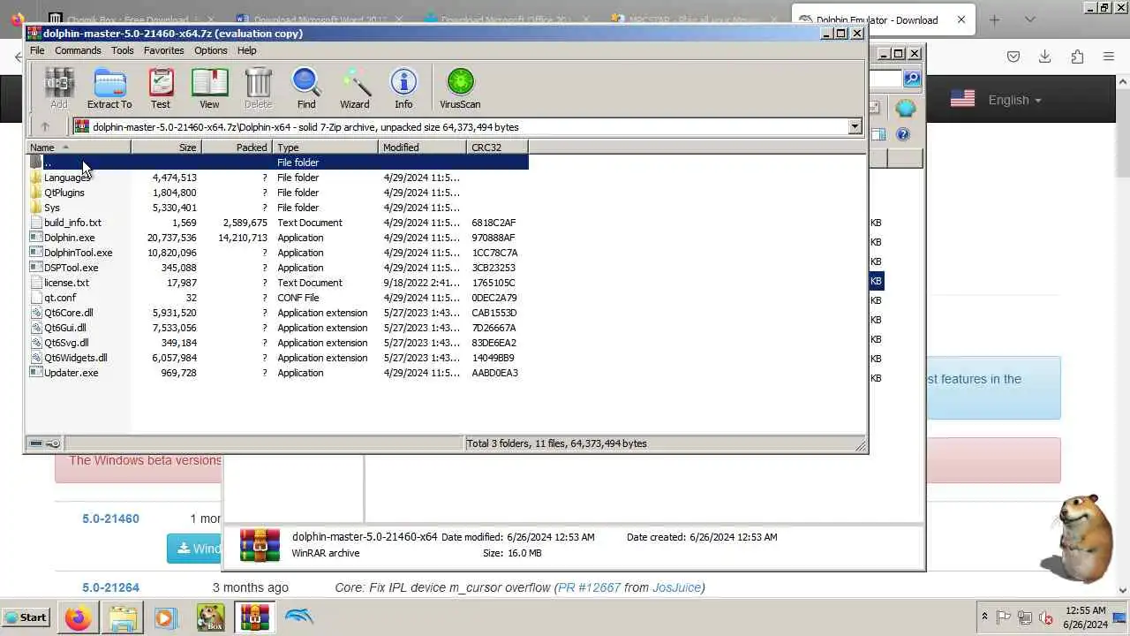This screenshot has height=636, width=1130.
Task: Open the JosJuice author link
Action: click(x=675, y=587)
